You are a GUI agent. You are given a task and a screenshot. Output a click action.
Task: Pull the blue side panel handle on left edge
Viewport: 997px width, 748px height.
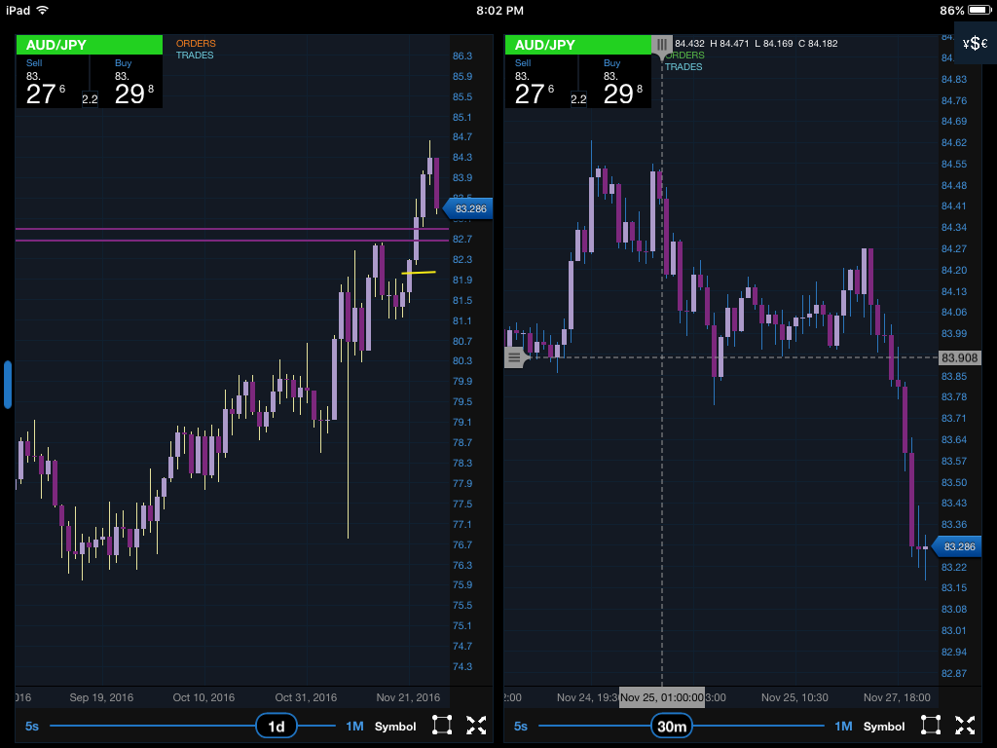pyautogui.click(x=8, y=384)
